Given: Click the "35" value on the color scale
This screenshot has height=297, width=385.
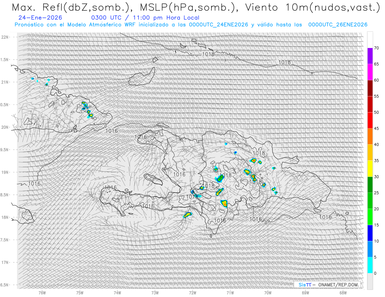Looking at the screenshot, I should pos(376,161).
